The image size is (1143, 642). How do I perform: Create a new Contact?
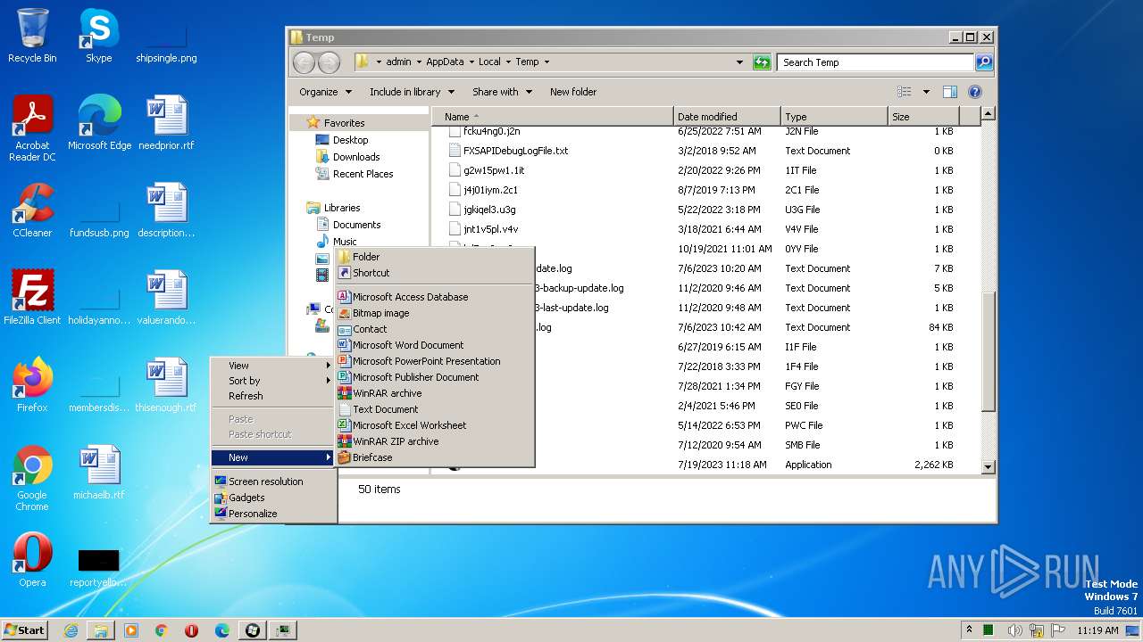(435, 329)
